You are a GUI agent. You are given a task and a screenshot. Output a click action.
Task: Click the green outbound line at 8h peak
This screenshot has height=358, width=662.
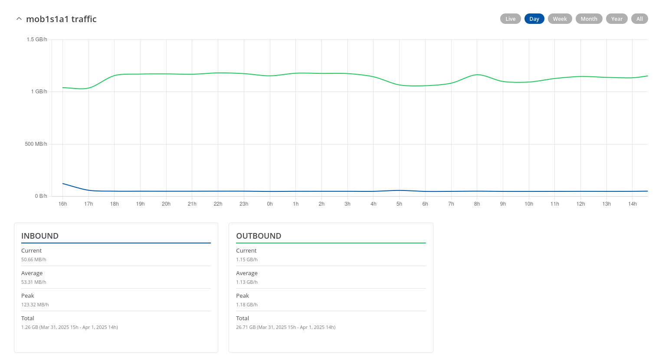coord(477,75)
